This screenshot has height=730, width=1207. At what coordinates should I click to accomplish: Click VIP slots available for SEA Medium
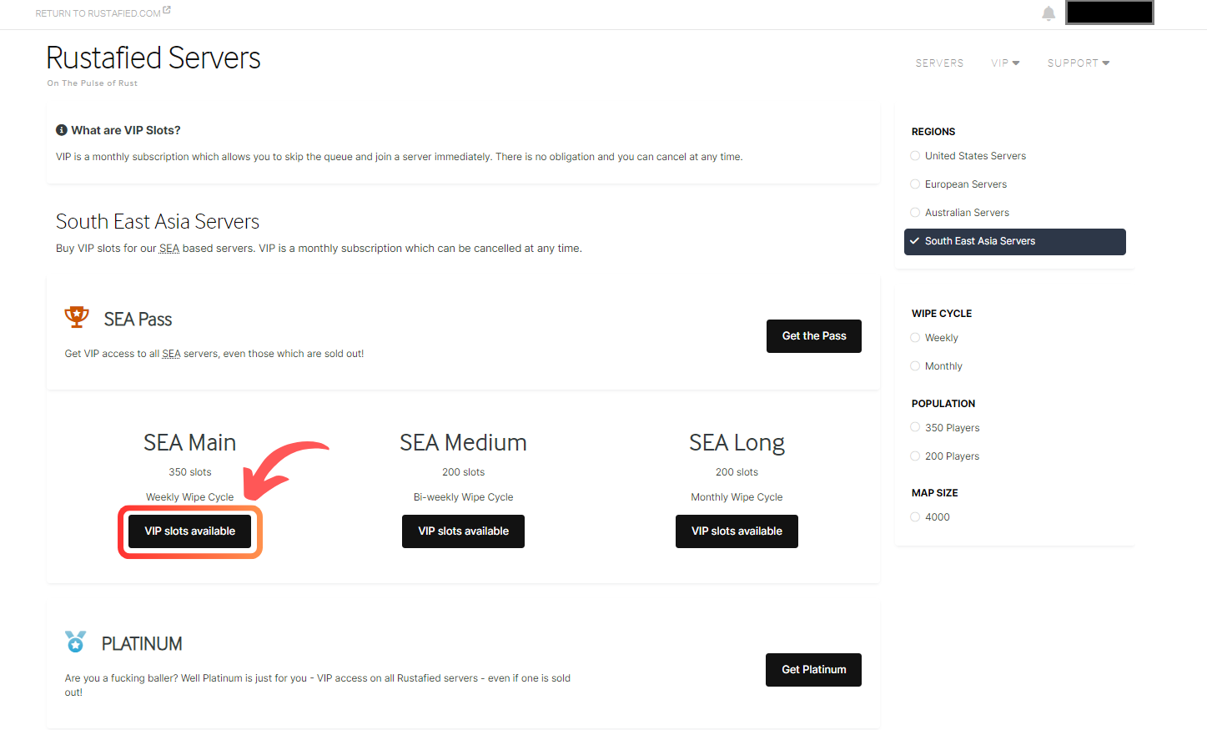463,531
